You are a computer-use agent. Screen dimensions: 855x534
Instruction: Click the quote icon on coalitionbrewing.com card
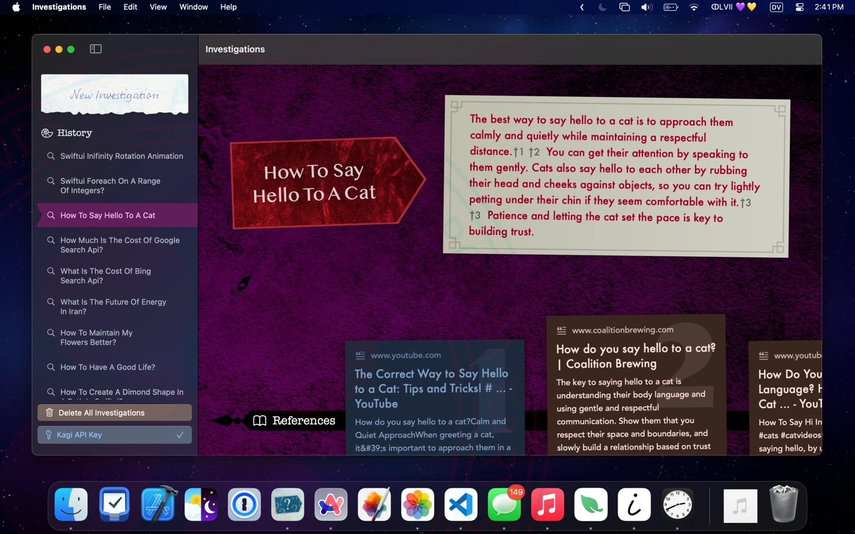coord(561,330)
